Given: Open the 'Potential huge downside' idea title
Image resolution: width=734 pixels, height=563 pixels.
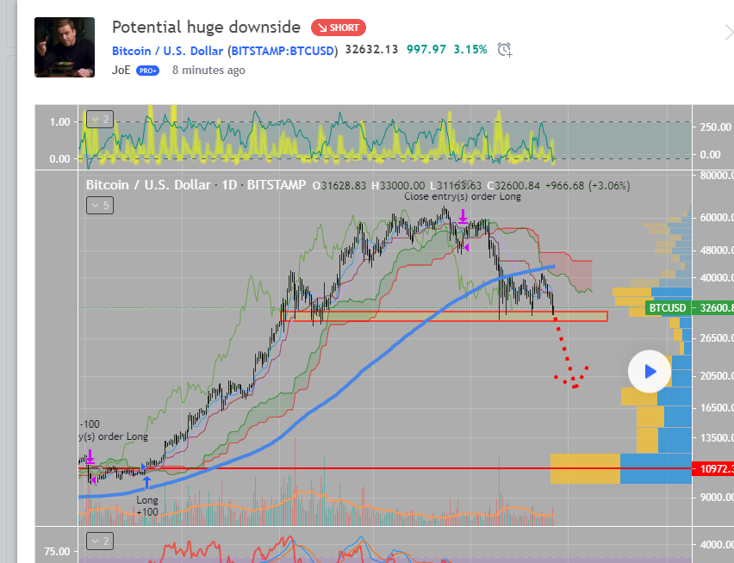Looking at the screenshot, I should (206, 28).
